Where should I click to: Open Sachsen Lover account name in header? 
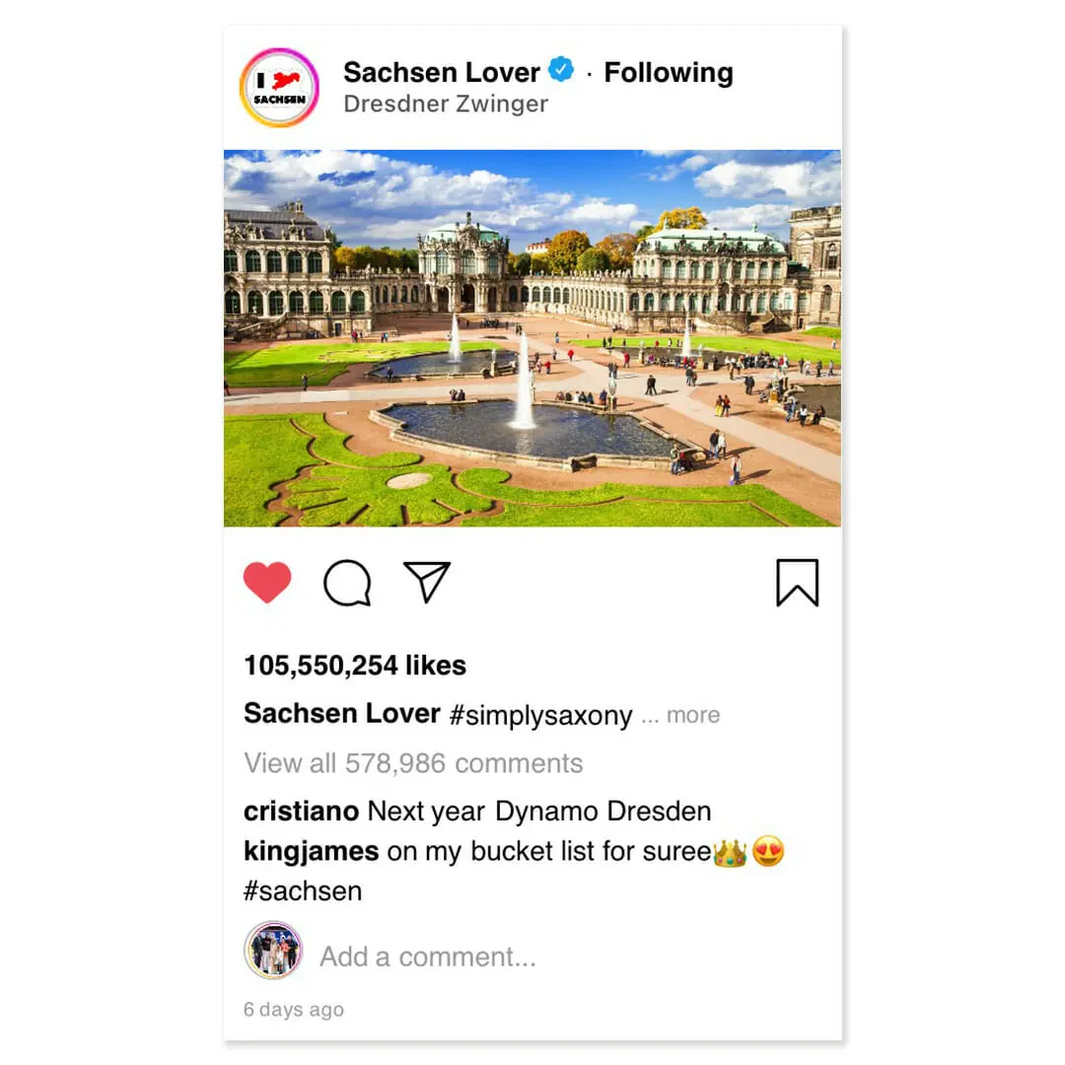click(442, 72)
